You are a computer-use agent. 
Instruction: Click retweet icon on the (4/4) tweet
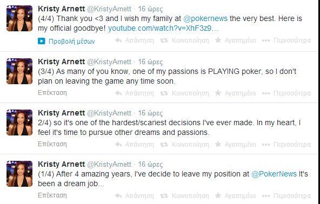coord(164,40)
